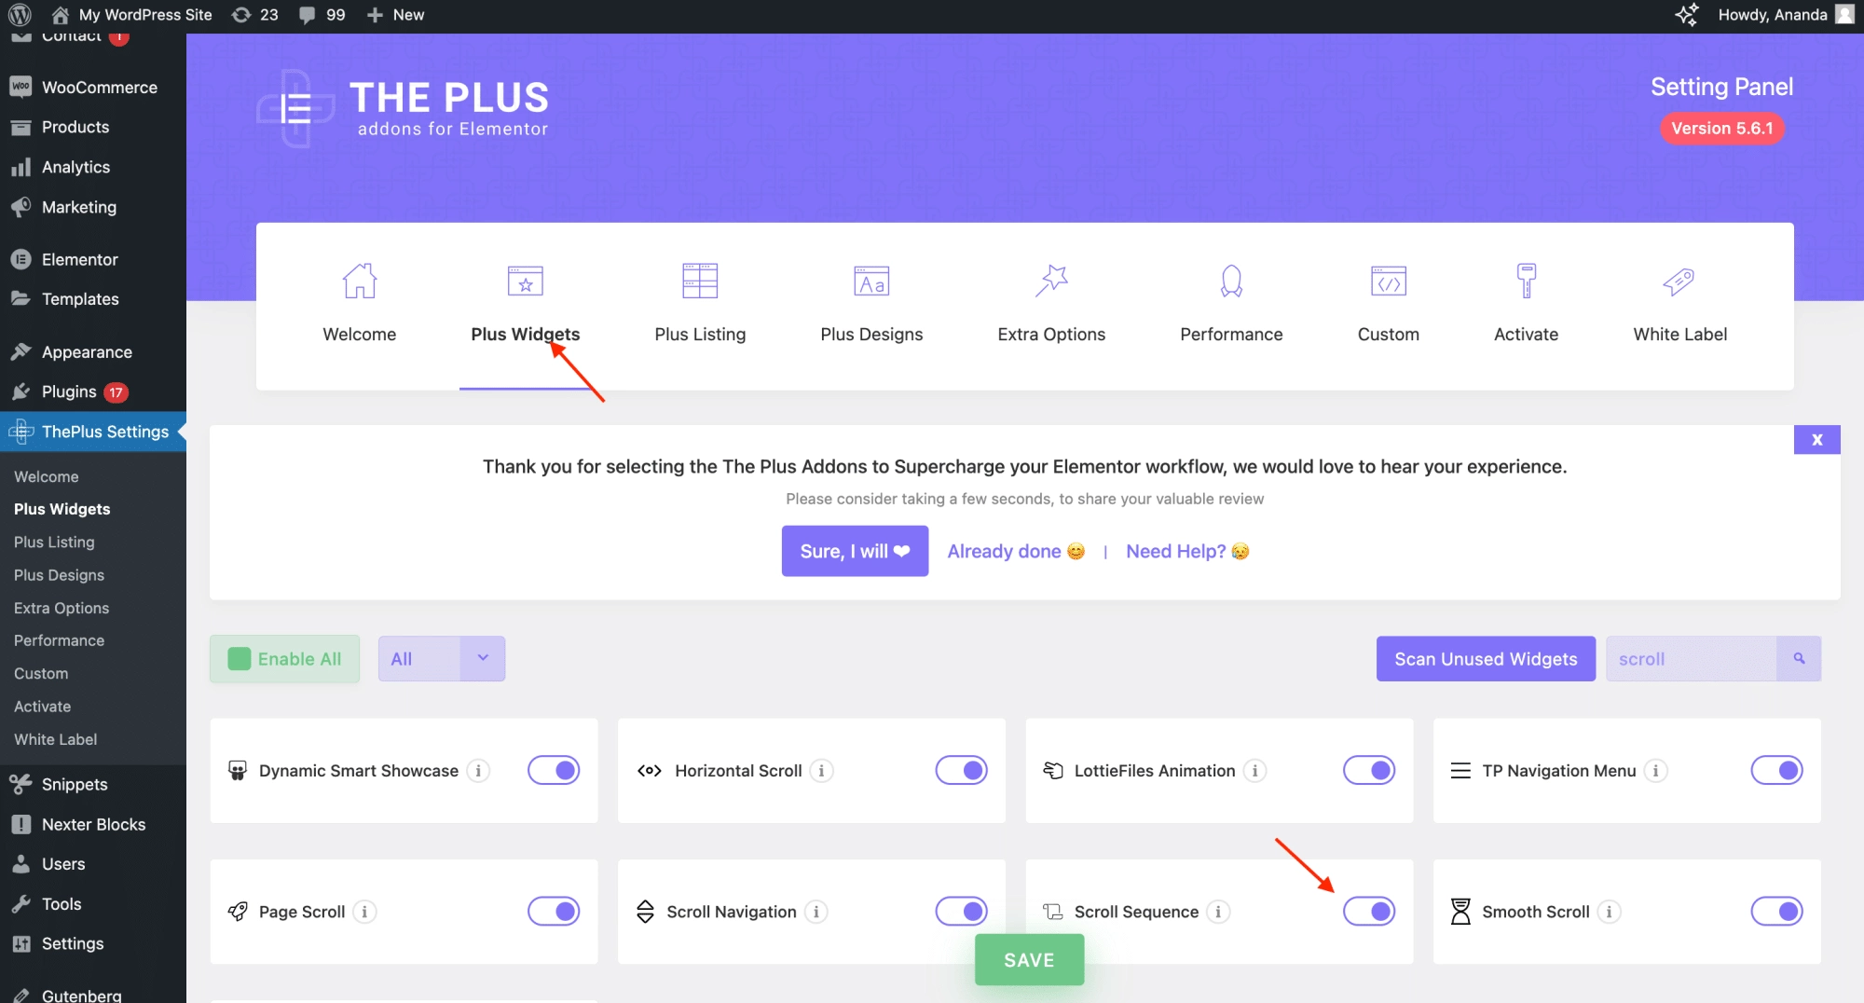Open the Plus Listing grid icon

tap(700, 281)
